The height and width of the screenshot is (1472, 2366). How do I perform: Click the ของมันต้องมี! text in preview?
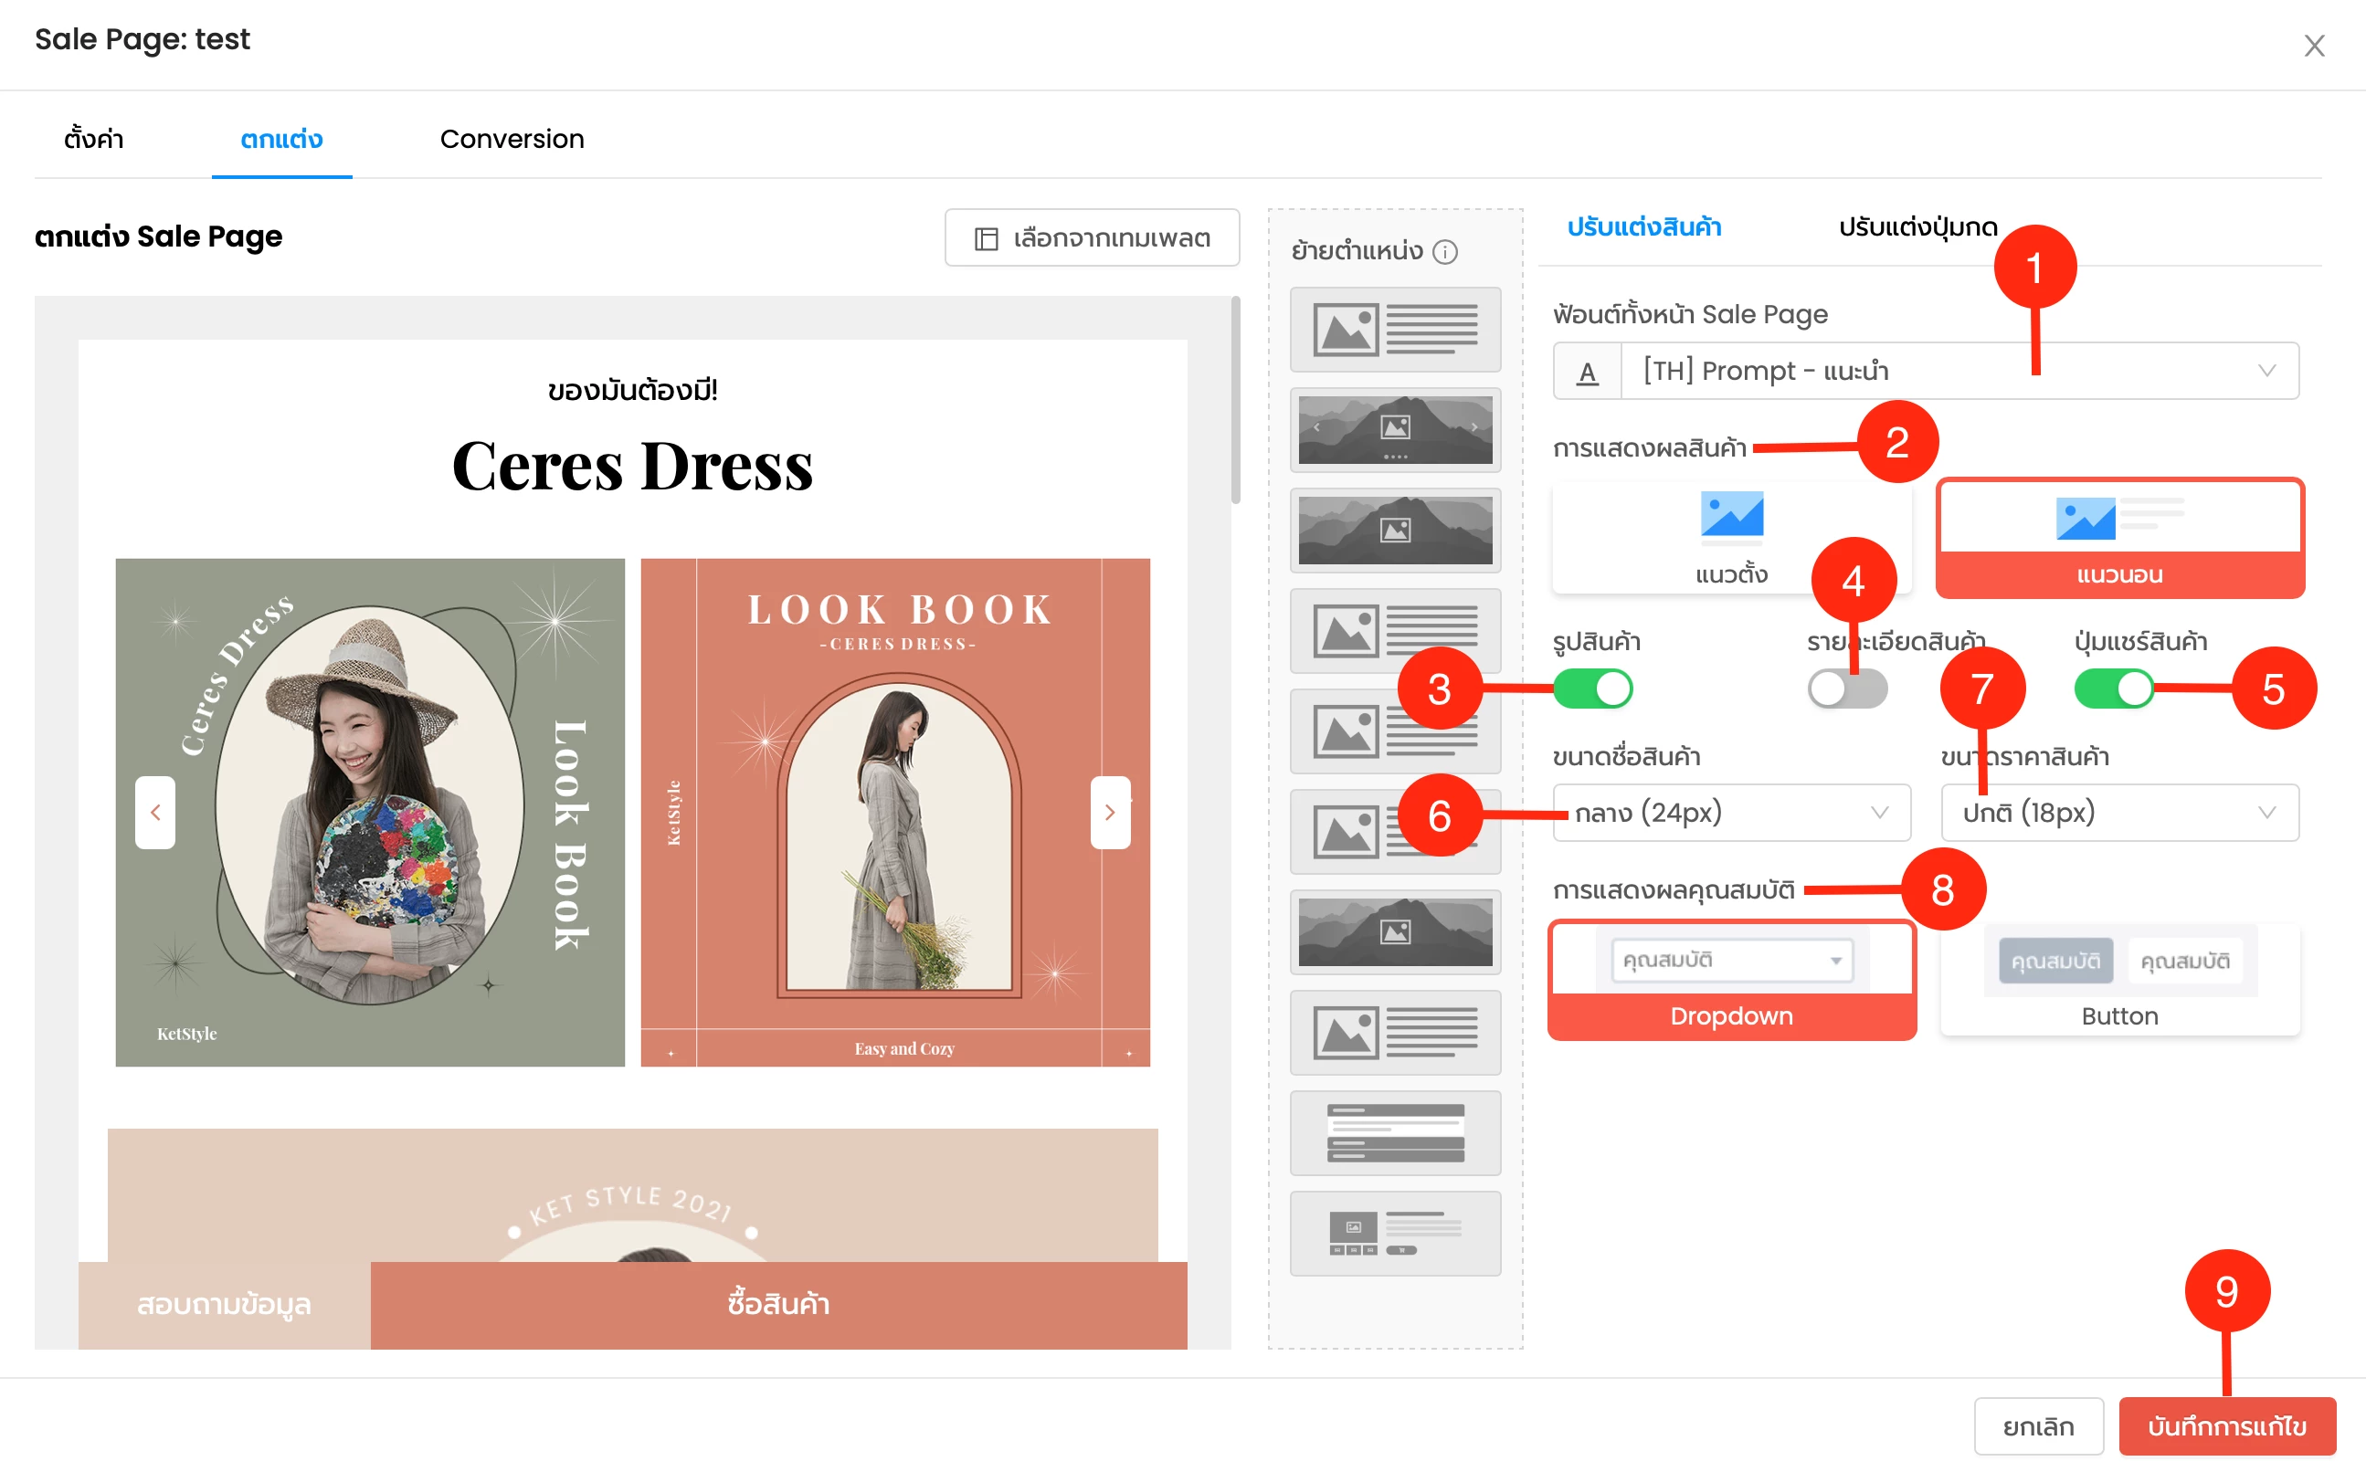point(633,391)
